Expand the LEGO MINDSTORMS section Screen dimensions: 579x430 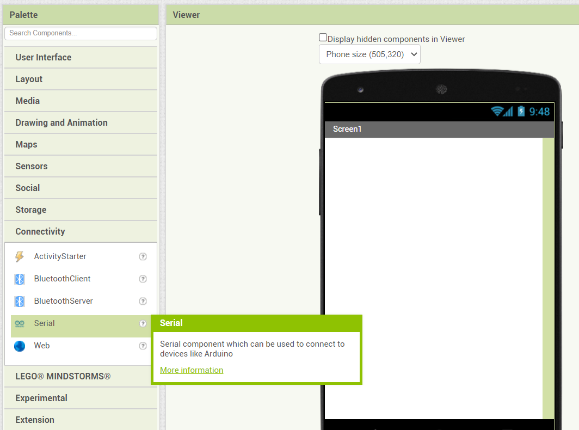click(x=62, y=376)
